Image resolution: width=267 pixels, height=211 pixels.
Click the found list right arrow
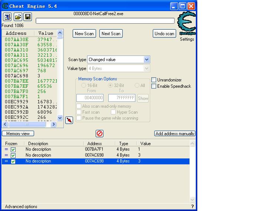pyautogui.click(x=53, y=124)
